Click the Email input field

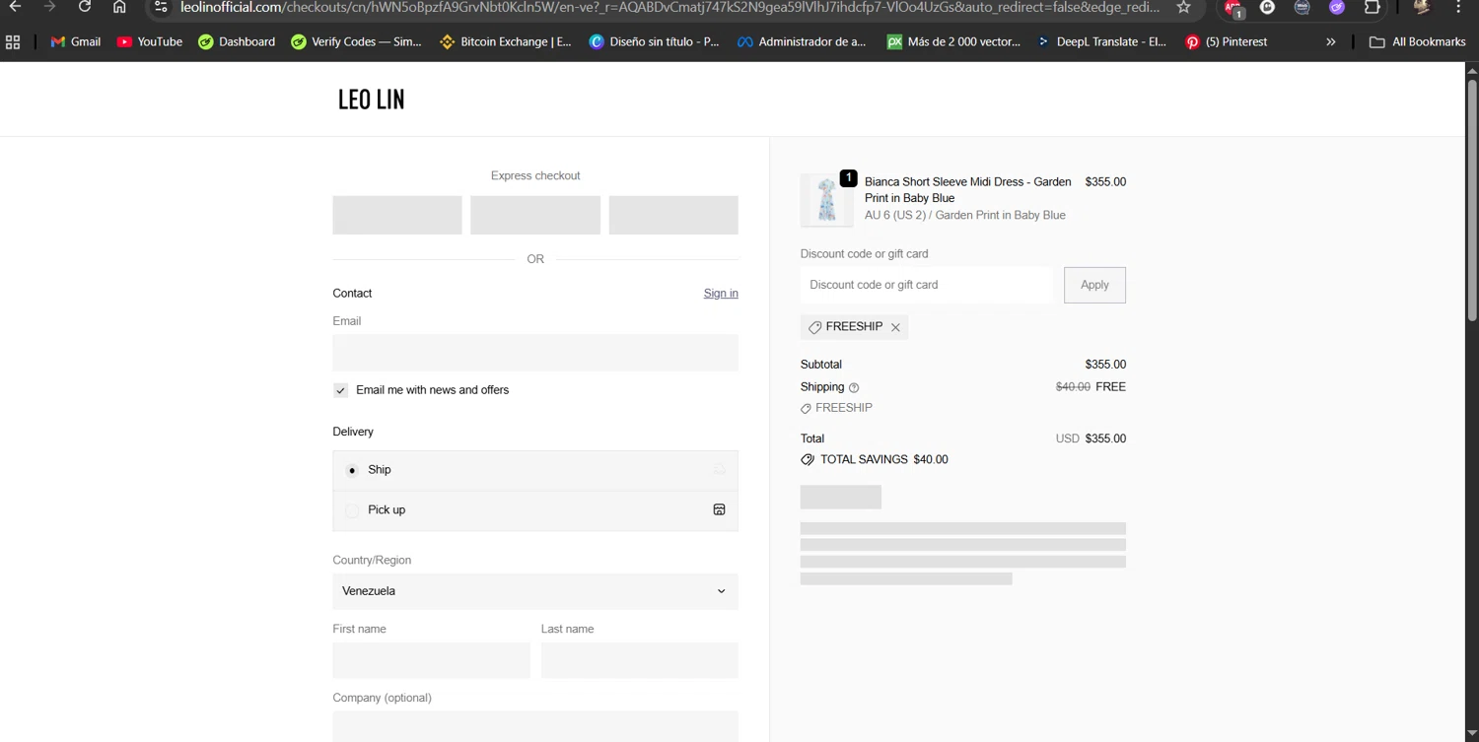coord(535,353)
